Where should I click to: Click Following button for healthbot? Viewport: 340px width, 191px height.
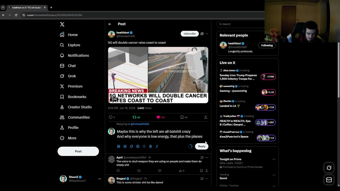[267, 45]
